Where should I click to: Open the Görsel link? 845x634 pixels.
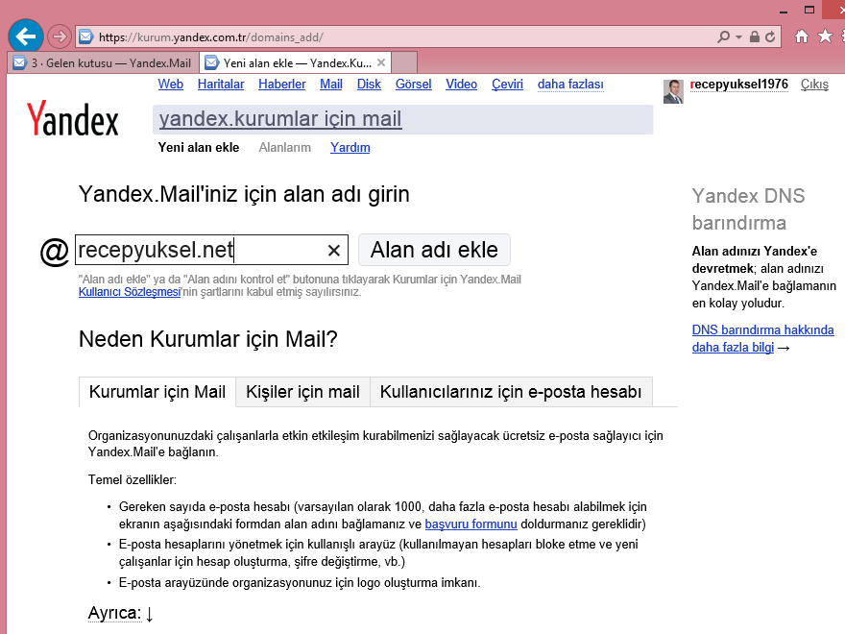pyautogui.click(x=413, y=85)
